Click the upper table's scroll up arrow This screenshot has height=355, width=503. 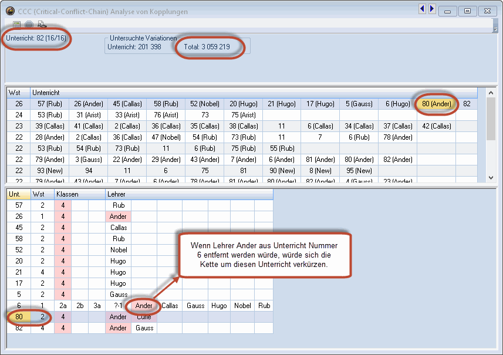(x=491, y=93)
